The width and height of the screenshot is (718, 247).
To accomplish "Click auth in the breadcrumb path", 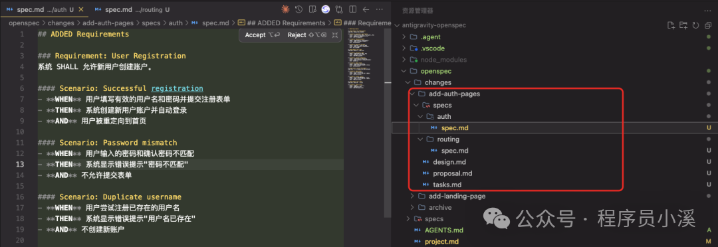I will 176,23.
